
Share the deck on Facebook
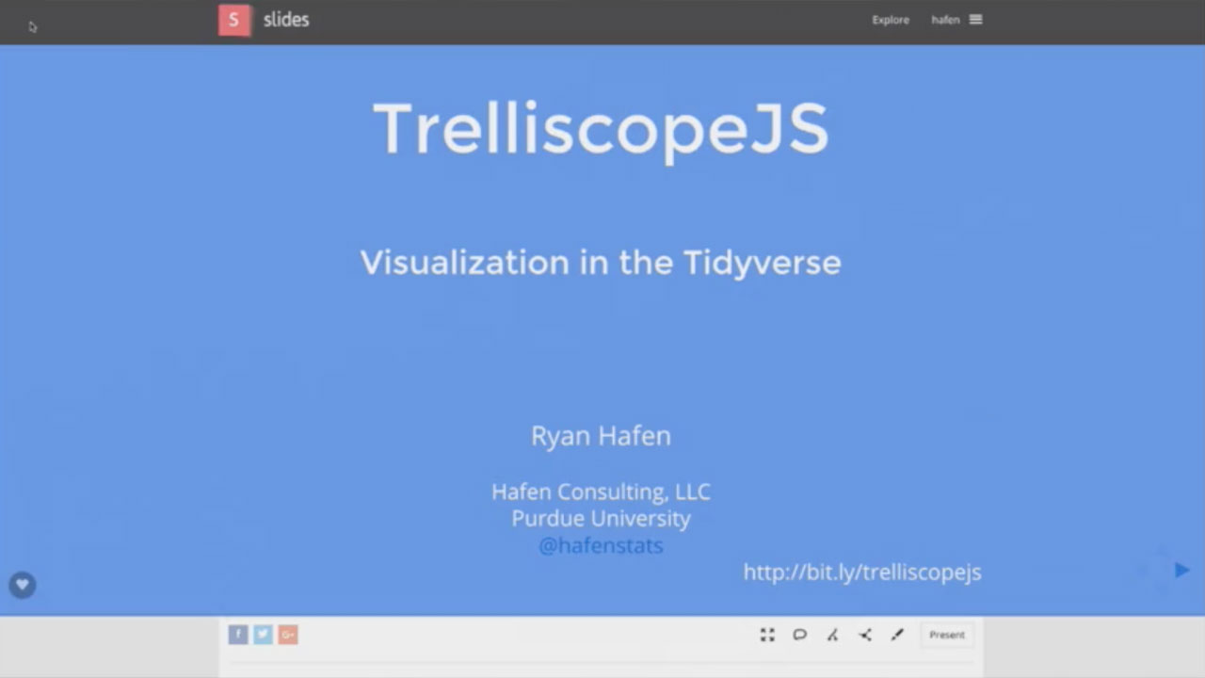click(238, 635)
